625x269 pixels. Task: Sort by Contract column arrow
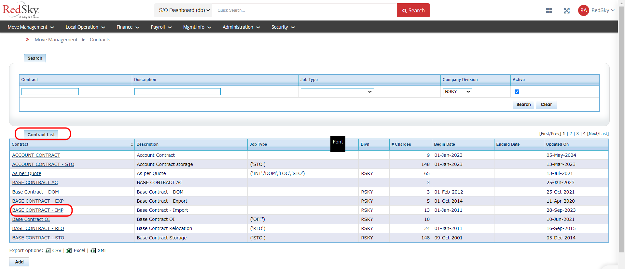tap(132, 144)
